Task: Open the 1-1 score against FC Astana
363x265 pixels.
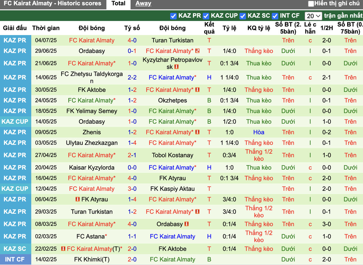Action: click(x=132, y=237)
